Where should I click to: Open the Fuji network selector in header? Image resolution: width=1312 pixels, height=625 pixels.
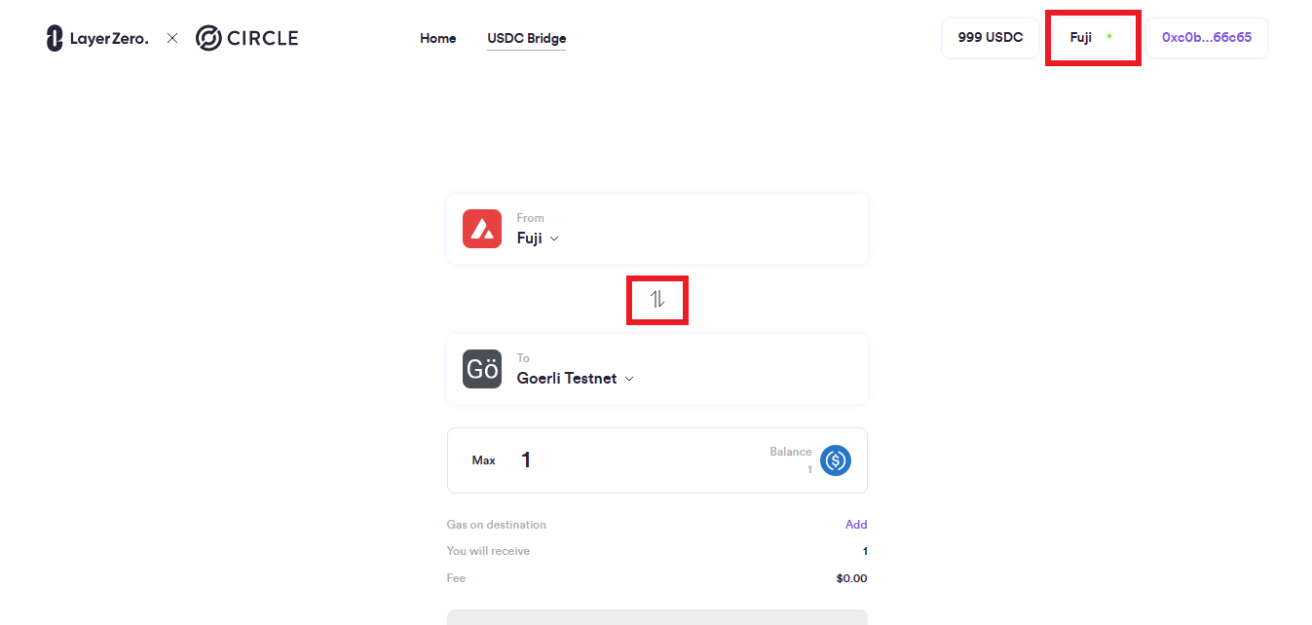(1083, 38)
